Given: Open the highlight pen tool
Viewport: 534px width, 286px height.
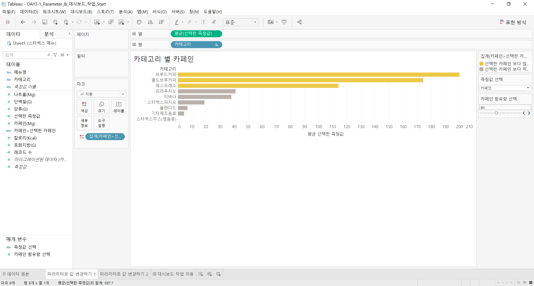Looking at the screenshot, I should click(177, 22).
